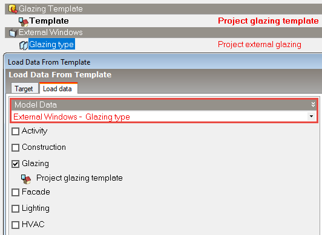This screenshot has width=322, height=235.
Task: Click the Project glazing template house icon
Action: [x=26, y=179]
